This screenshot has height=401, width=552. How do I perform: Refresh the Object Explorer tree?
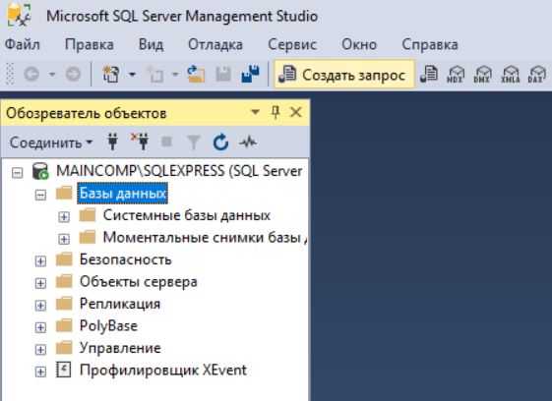(x=220, y=143)
